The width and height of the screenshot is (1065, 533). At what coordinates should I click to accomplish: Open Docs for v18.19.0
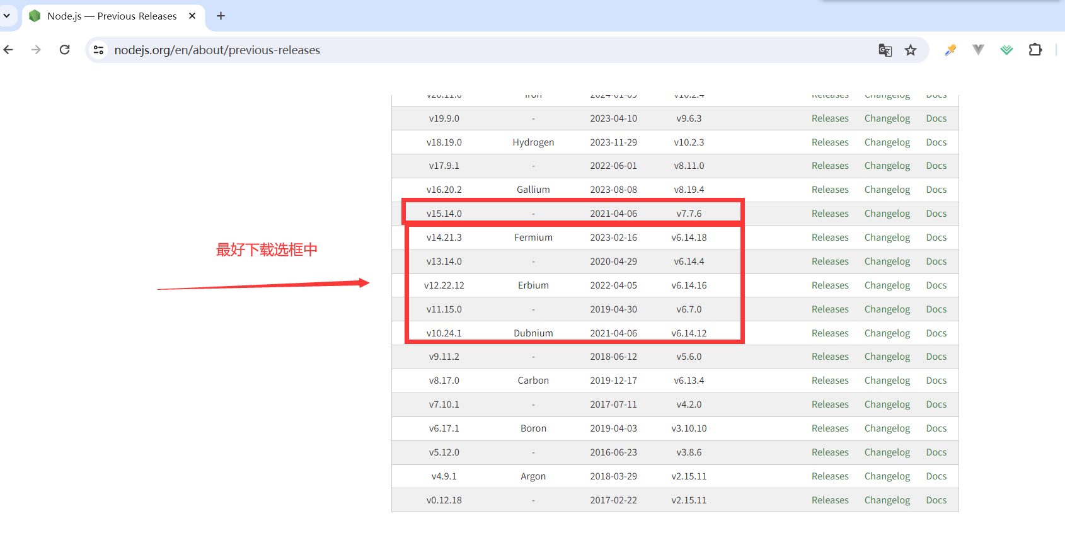(936, 142)
